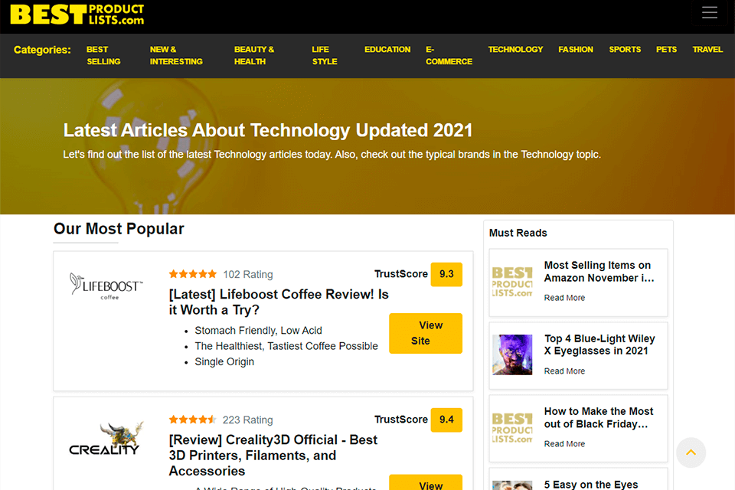
Task: Click the 9.3 TrustScore badge
Action: pos(446,274)
